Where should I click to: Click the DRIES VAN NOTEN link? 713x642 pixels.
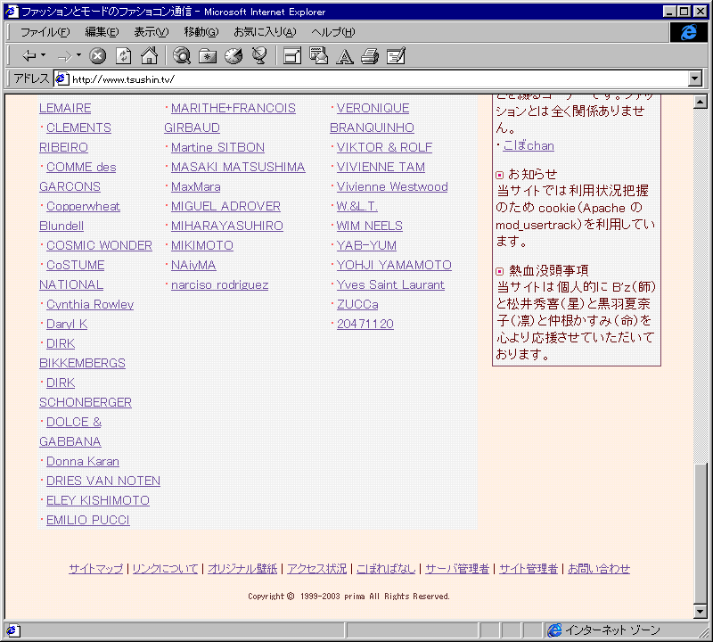(103, 481)
